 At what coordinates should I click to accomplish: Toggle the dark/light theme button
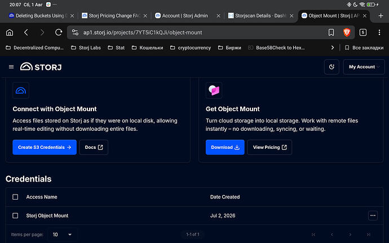[x=331, y=67]
